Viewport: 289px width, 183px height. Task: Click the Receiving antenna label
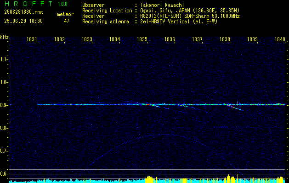(x=106, y=22)
